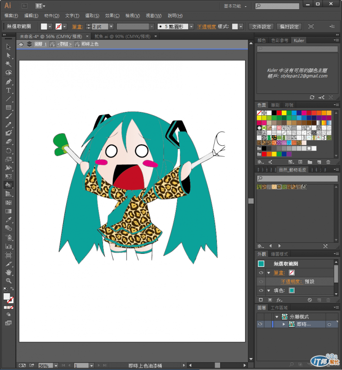Click teal fill swatch in Appearance panel
This screenshot has width=342, height=370.
pyautogui.click(x=291, y=290)
